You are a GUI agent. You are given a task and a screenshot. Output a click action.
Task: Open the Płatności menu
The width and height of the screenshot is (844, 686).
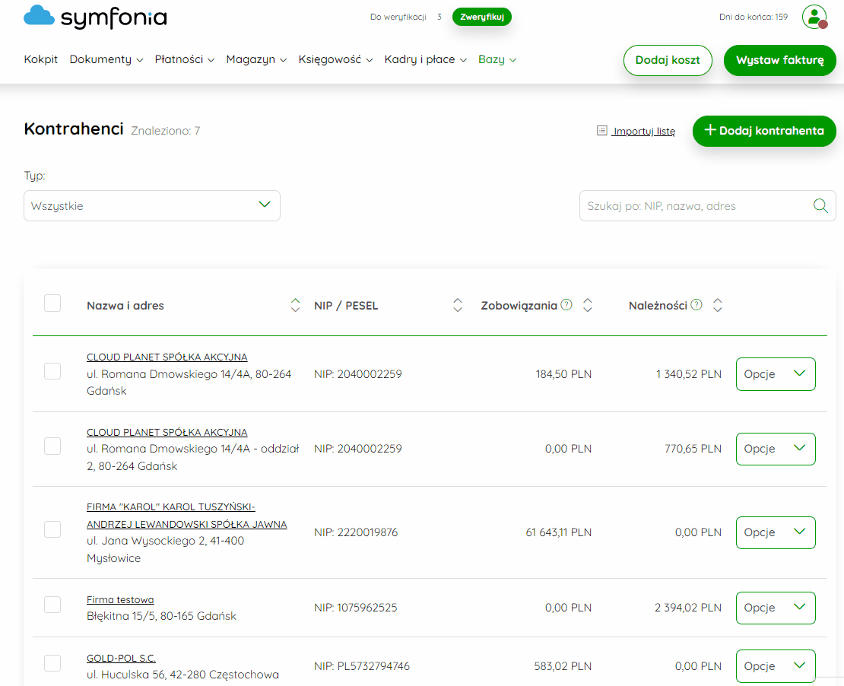[x=185, y=59]
